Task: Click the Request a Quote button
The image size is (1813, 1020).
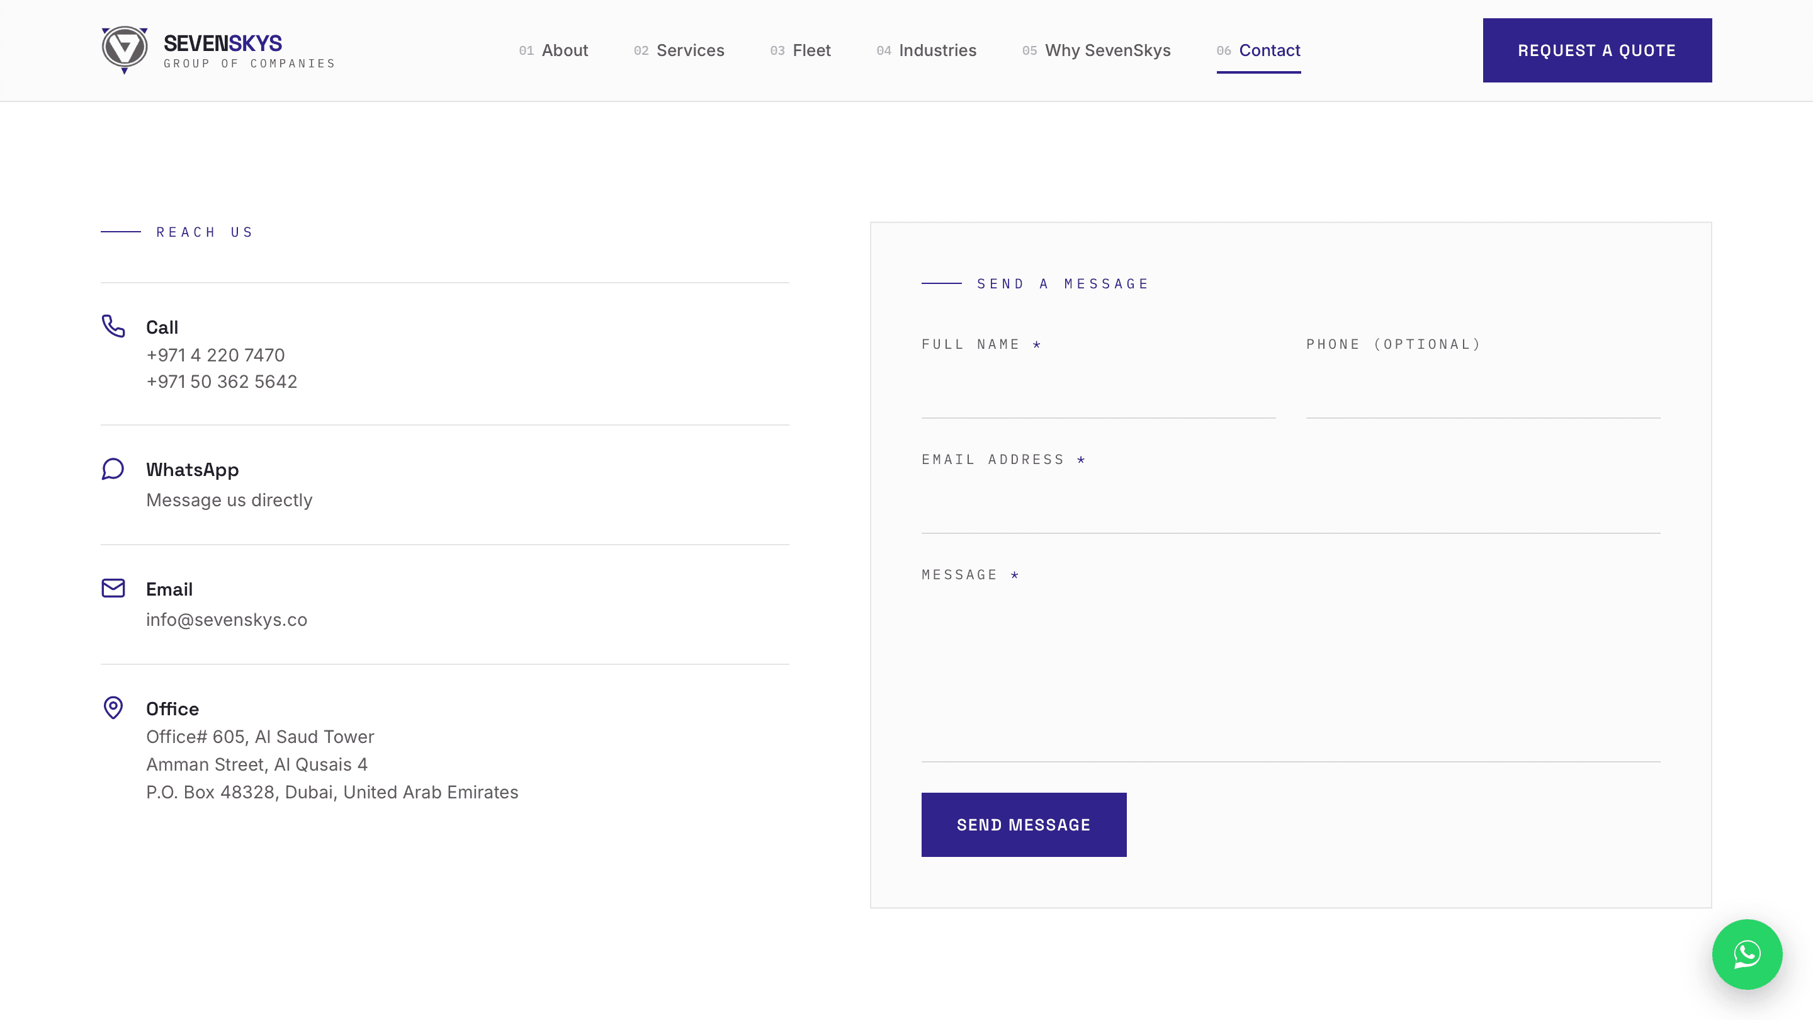Action: [1597, 50]
